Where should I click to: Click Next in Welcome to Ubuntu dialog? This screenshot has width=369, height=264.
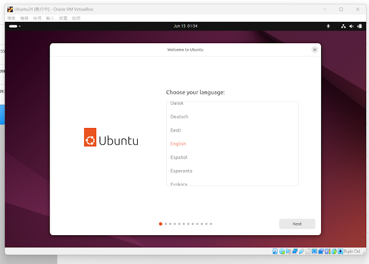297,224
